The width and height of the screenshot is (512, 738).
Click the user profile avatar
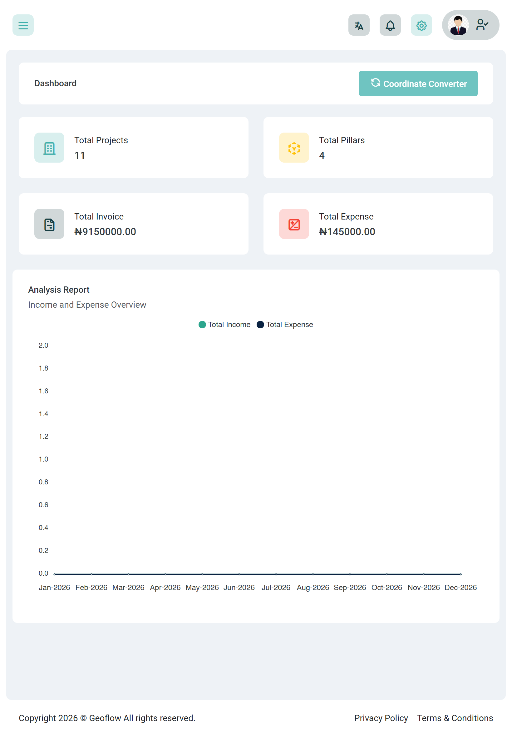click(x=458, y=25)
